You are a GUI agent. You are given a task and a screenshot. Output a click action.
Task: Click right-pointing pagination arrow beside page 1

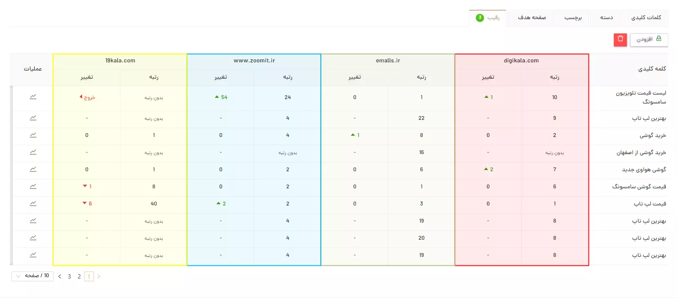[99, 276]
